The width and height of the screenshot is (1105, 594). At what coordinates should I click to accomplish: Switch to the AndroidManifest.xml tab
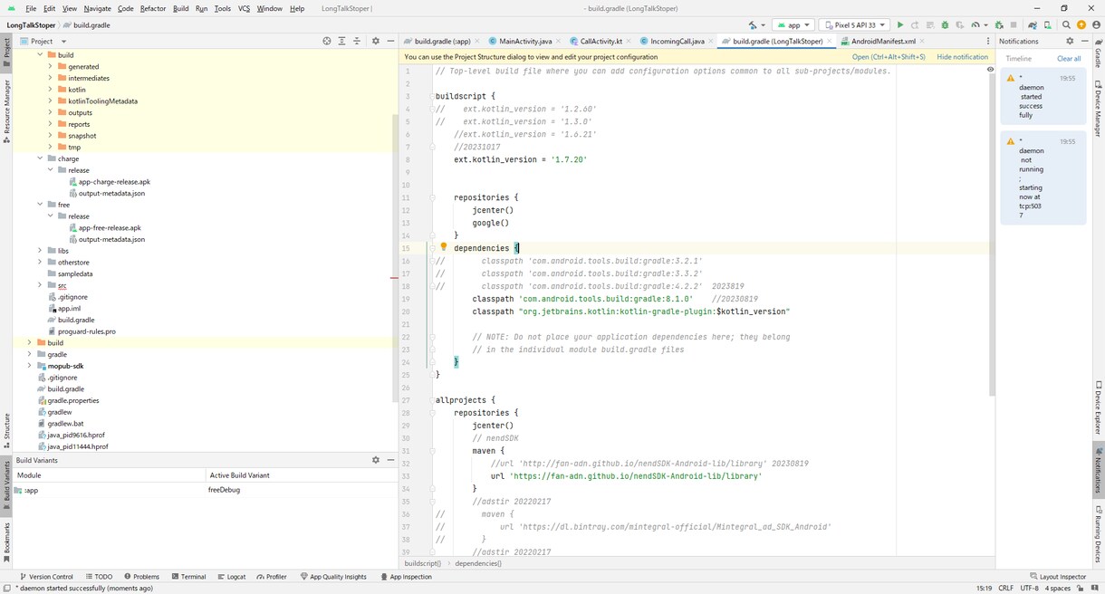[x=877, y=41]
